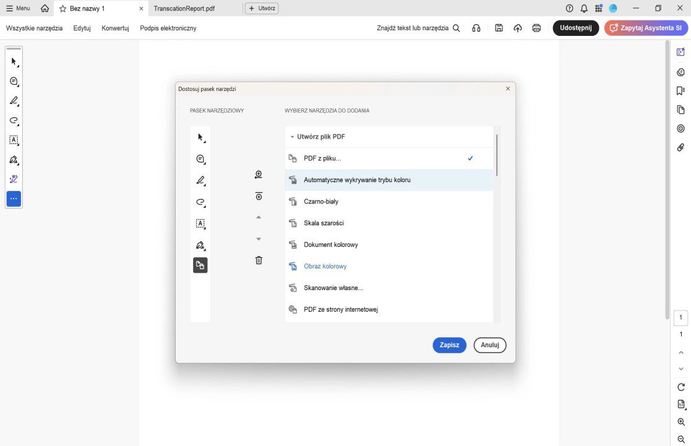Choose the freehand draw tool in left toolbar
The width and height of the screenshot is (691, 446).
[14, 120]
